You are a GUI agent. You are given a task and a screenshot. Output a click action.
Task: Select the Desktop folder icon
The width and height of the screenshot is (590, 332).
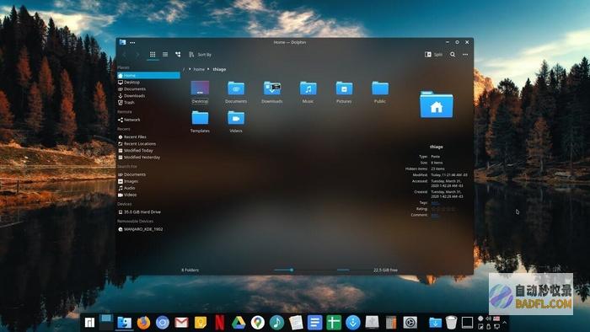tap(200, 92)
